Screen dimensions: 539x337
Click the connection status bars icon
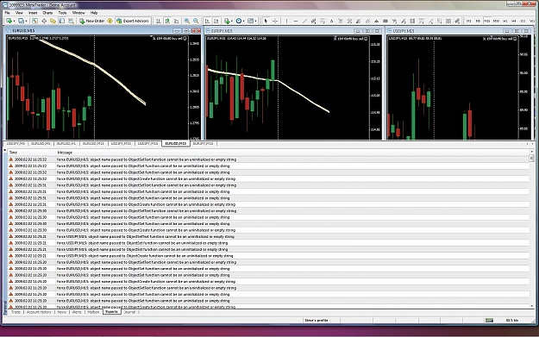489,320
